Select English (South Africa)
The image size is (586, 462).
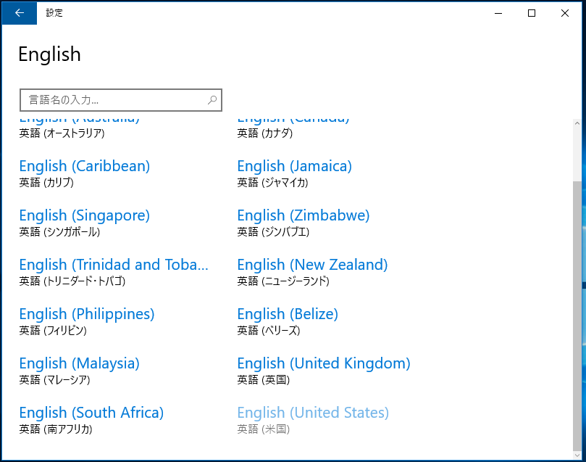tap(91, 421)
